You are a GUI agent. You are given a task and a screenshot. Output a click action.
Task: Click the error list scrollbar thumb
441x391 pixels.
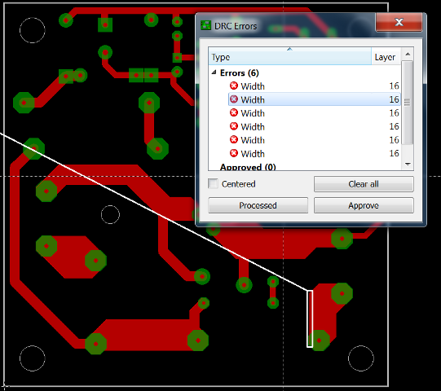tap(408, 103)
